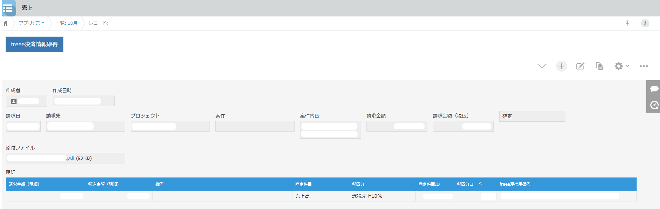Open the change history clock icon
660x209 pixels.
point(654,105)
